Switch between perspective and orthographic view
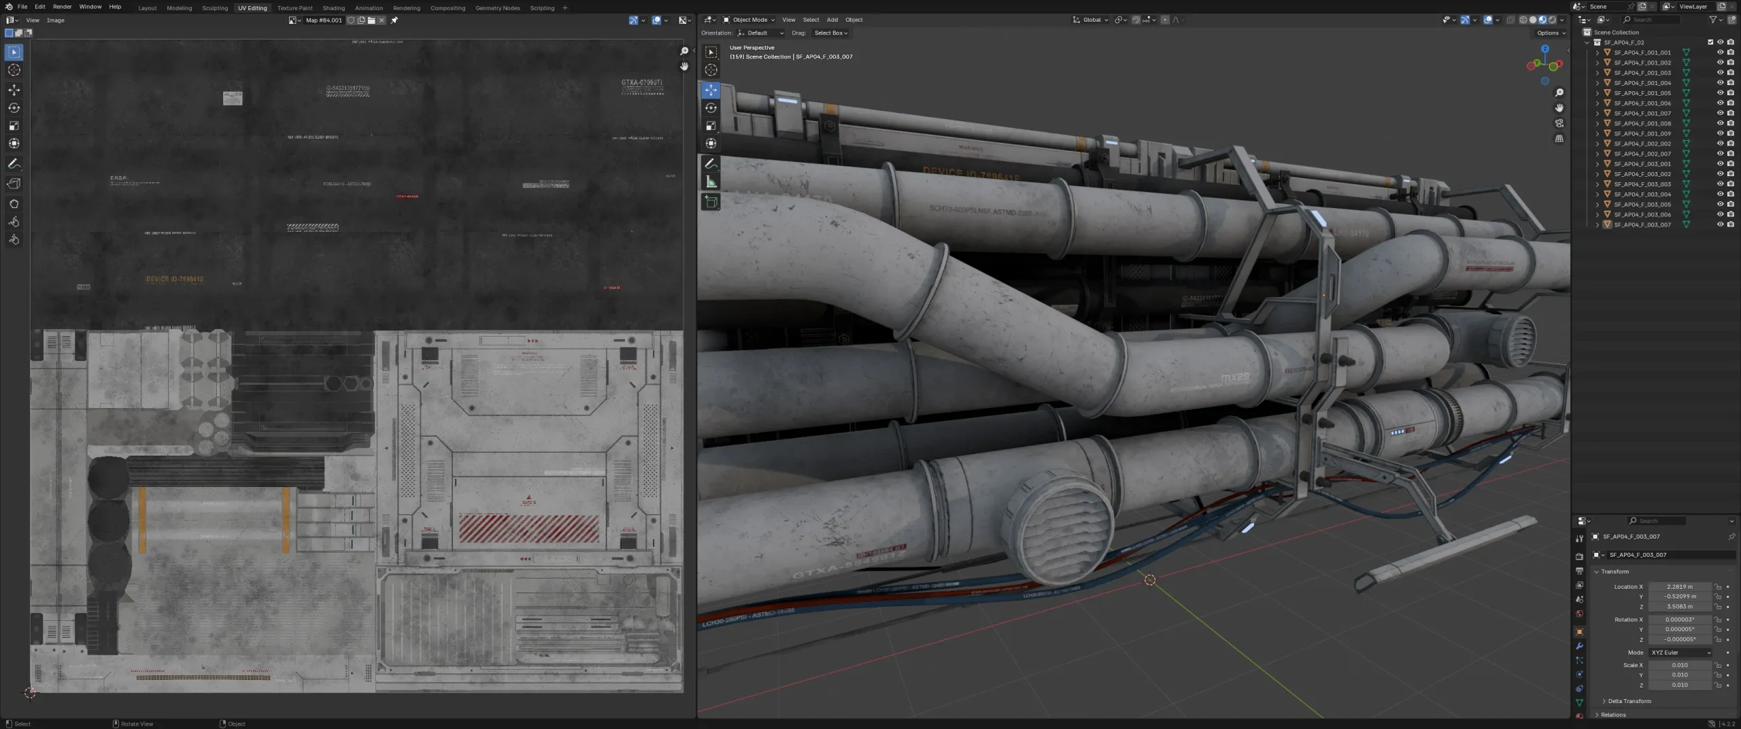The image size is (1741, 729). [x=1559, y=139]
